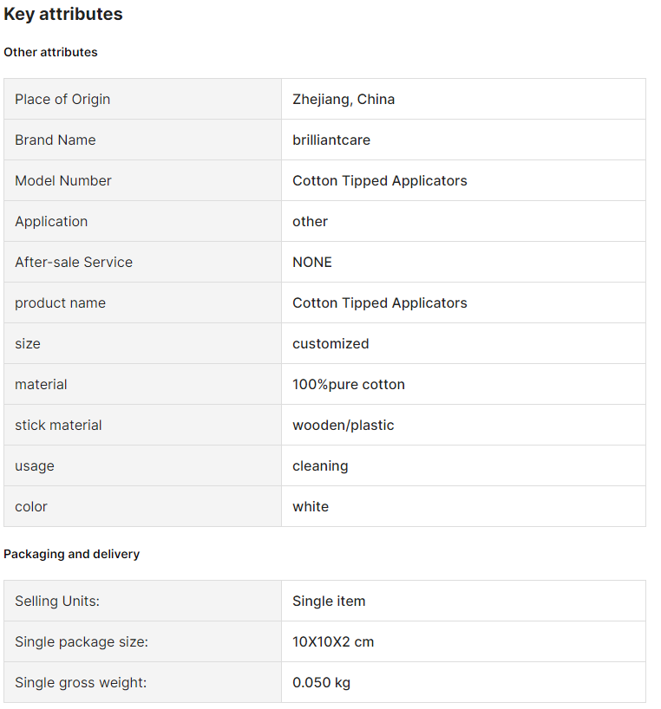Click the 0.050 kg gross weight value

tap(321, 682)
